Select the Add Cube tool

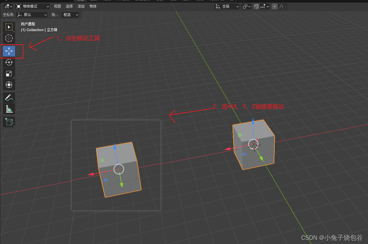[9, 122]
